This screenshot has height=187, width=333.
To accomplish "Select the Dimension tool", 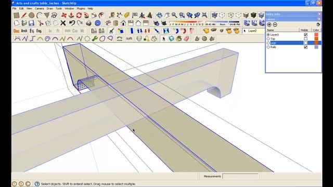I will tap(119, 15).
